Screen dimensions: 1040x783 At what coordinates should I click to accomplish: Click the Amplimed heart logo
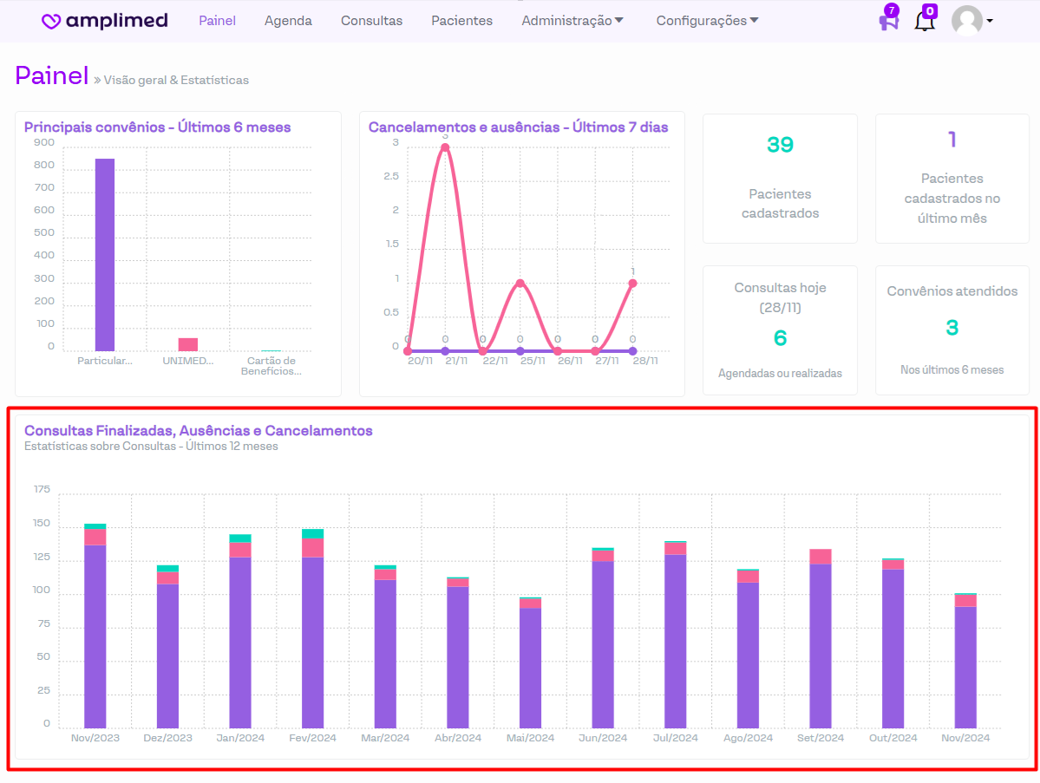52,22
